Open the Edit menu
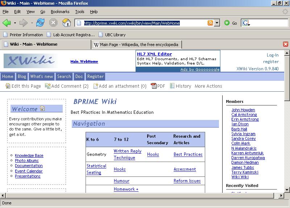Screen dimensions: 290x208 pyautogui.click(x=17, y=12)
